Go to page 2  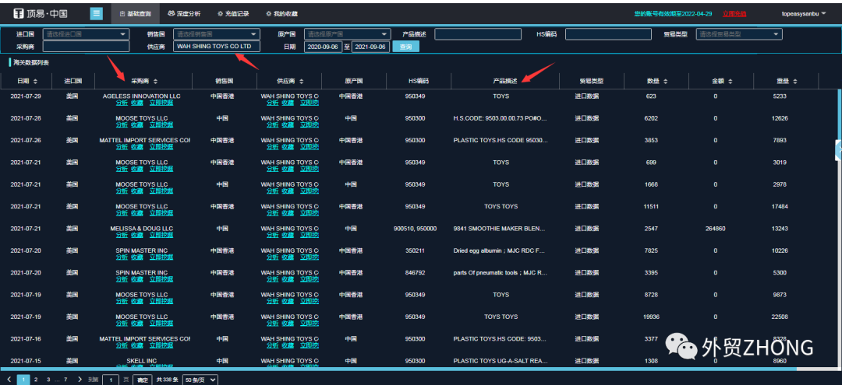(x=36, y=379)
